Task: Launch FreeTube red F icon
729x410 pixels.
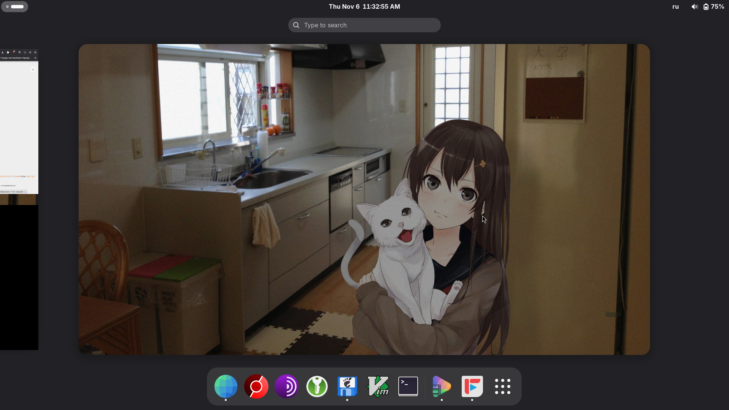Action: coord(472,386)
